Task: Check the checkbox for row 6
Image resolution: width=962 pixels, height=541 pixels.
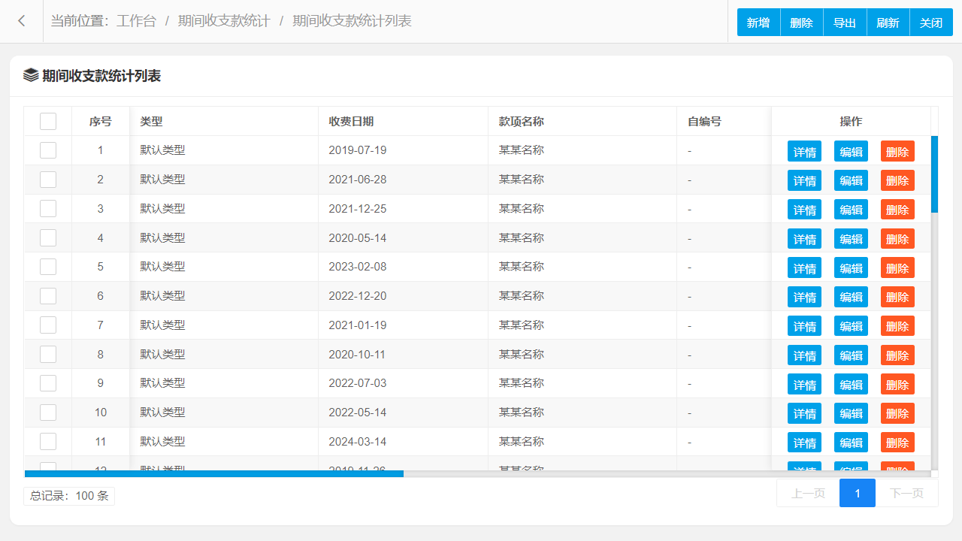Action: click(x=48, y=296)
